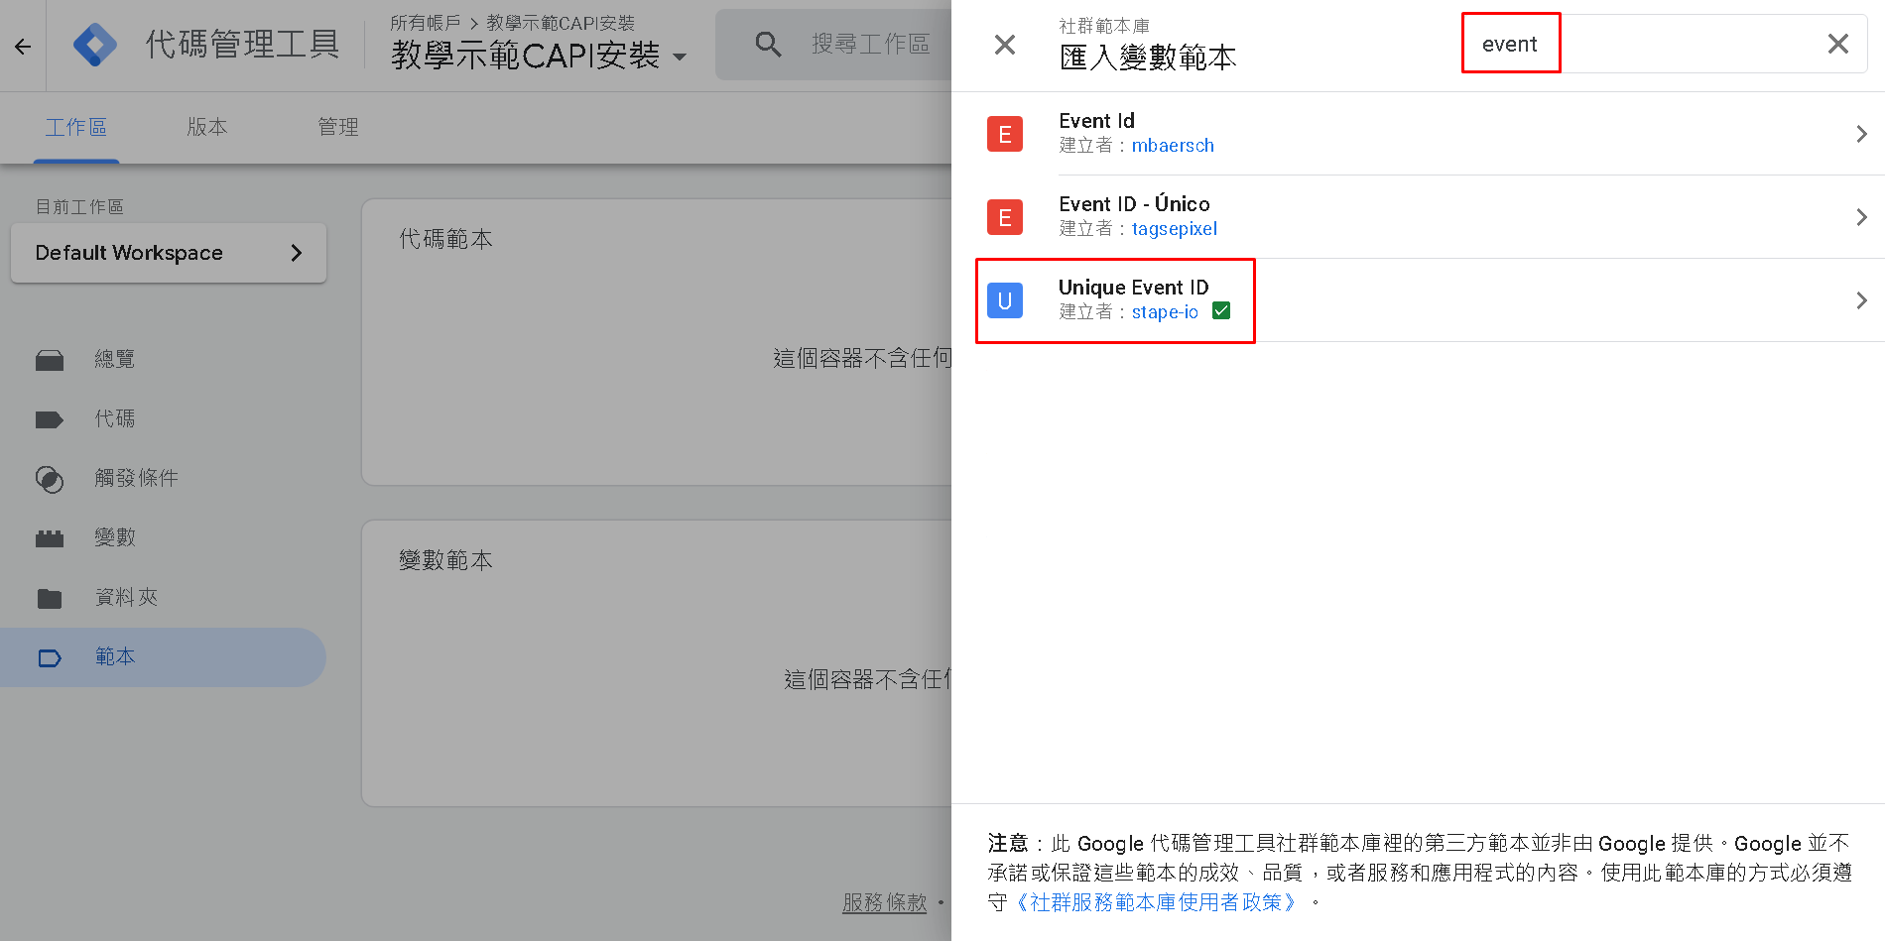Image resolution: width=1885 pixels, height=941 pixels.
Task: Switch to the 工作區 tab
Action: tap(76, 127)
